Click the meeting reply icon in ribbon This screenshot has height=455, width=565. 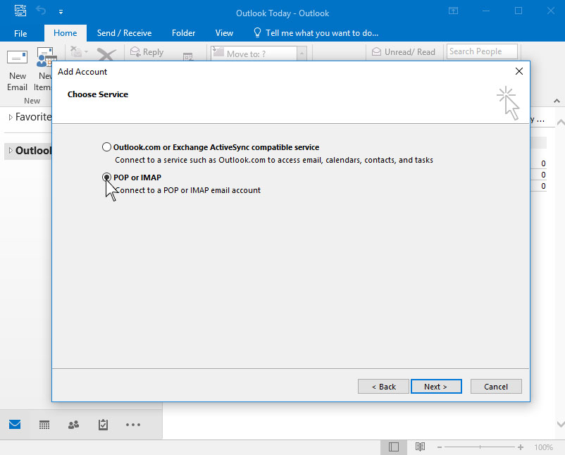tap(187, 56)
